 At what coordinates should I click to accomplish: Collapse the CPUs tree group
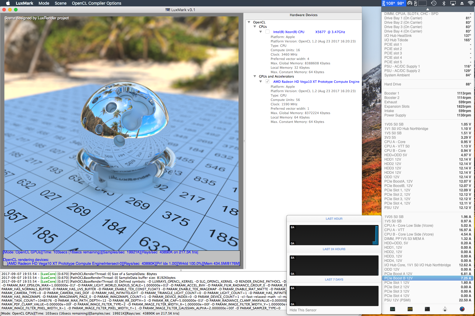tap(255, 27)
